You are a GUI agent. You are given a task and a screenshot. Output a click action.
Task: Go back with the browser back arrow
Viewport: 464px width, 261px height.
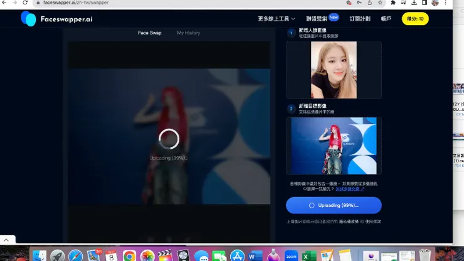tap(4, 3)
